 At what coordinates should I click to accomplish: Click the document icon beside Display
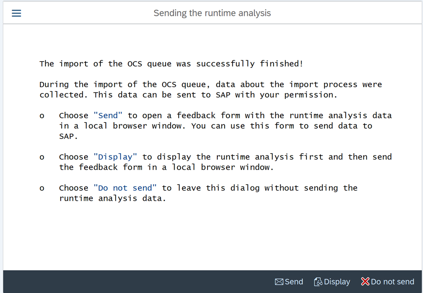pyautogui.click(x=318, y=282)
